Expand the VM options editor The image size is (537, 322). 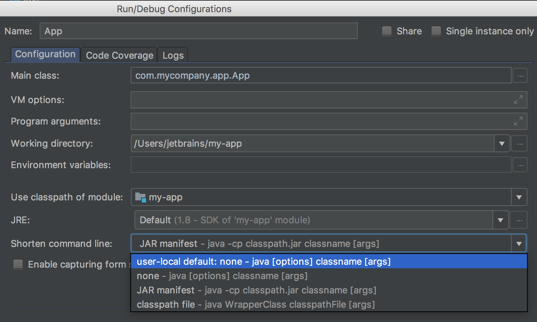click(519, 100)
